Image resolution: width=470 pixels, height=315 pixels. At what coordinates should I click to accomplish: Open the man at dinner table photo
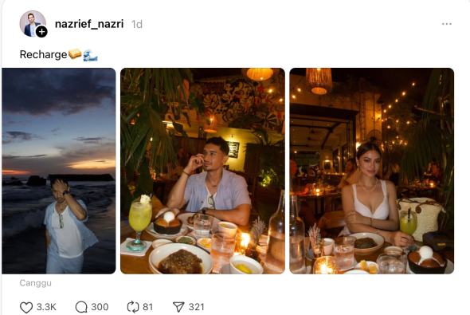(202, 171)
